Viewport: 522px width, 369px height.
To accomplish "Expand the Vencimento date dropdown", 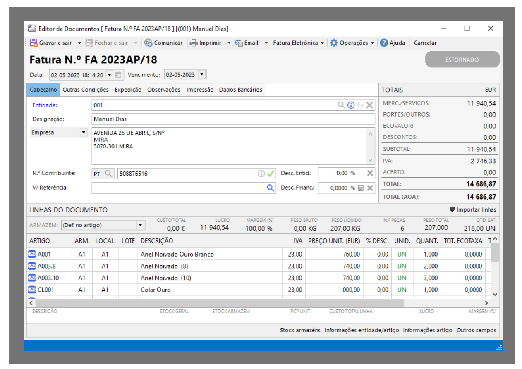I will [x=201, y=75].
